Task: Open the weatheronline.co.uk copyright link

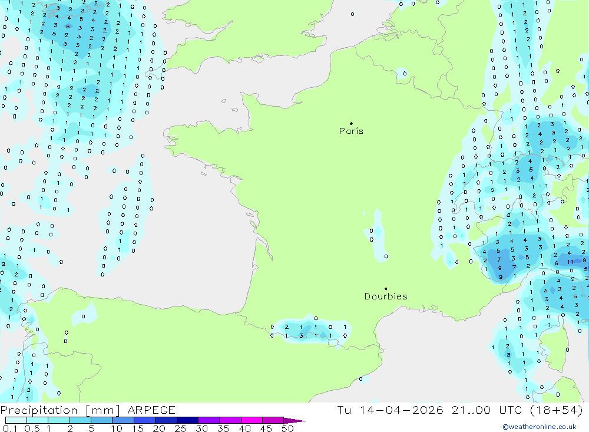Action: pos(540,427)
